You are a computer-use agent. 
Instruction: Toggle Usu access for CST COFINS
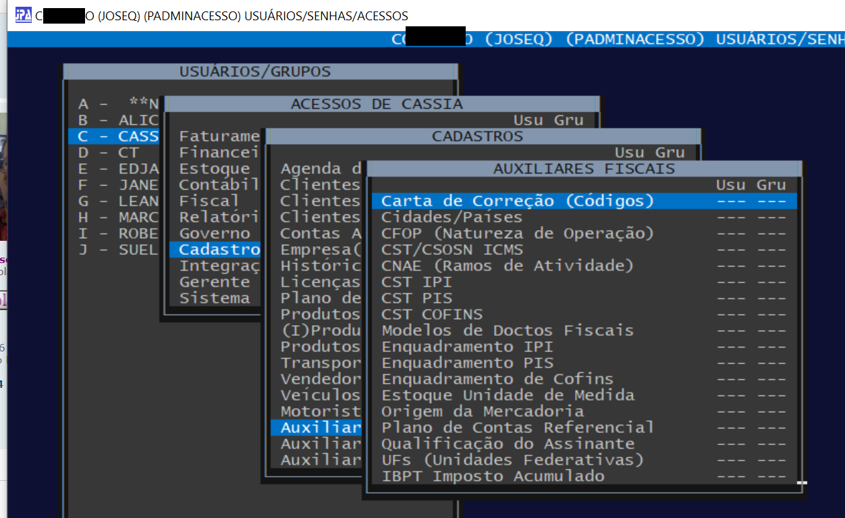point(730,314)
